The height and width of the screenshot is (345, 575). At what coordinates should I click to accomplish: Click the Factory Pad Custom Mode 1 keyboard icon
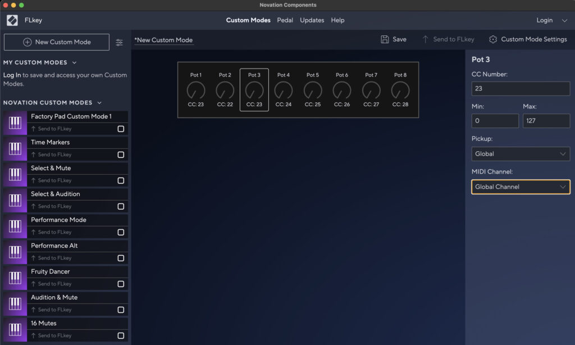point(15,122)
